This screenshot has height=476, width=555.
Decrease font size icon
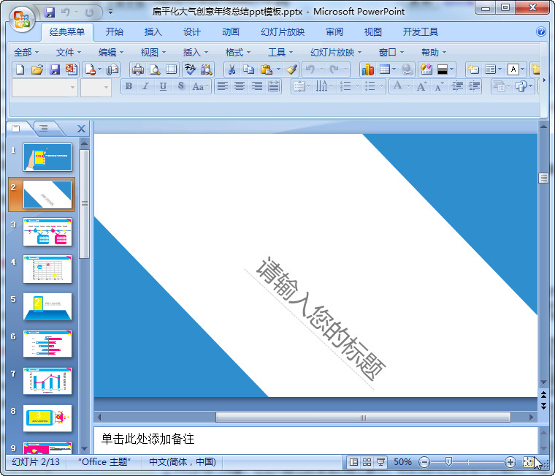tap(439, 86)
